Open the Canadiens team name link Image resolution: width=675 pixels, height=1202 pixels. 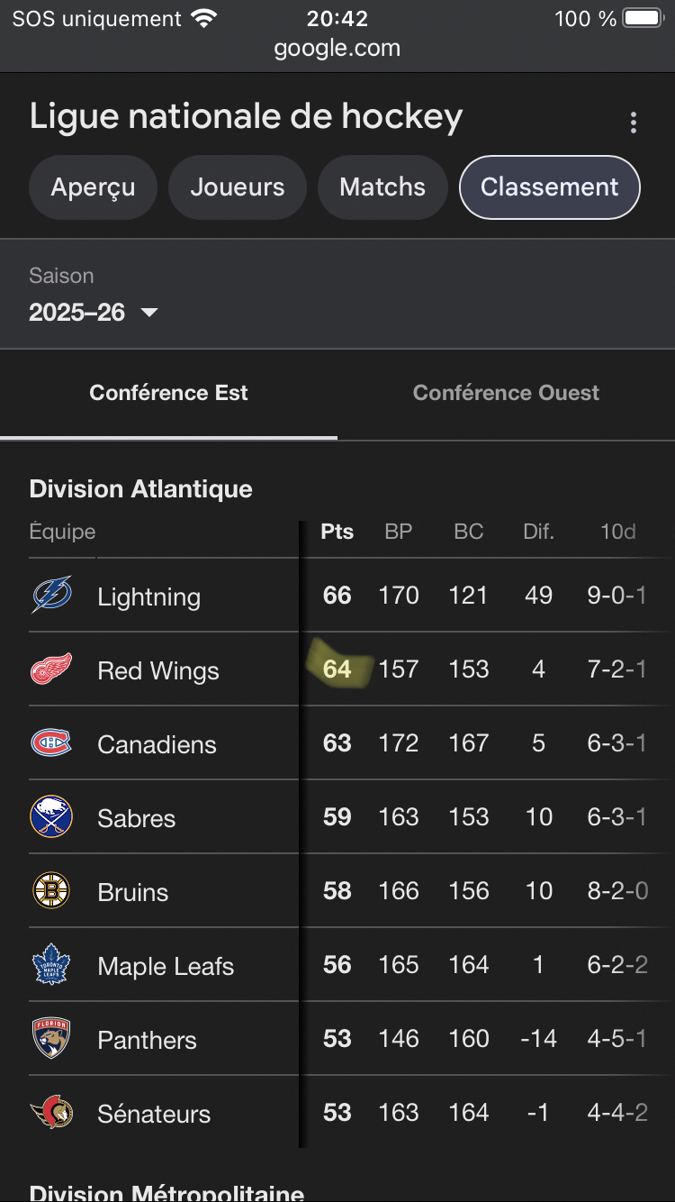pyautogui.click(x=157, y=744)
